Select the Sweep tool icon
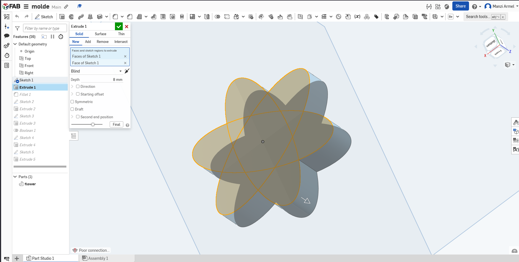 coord(81,17)
